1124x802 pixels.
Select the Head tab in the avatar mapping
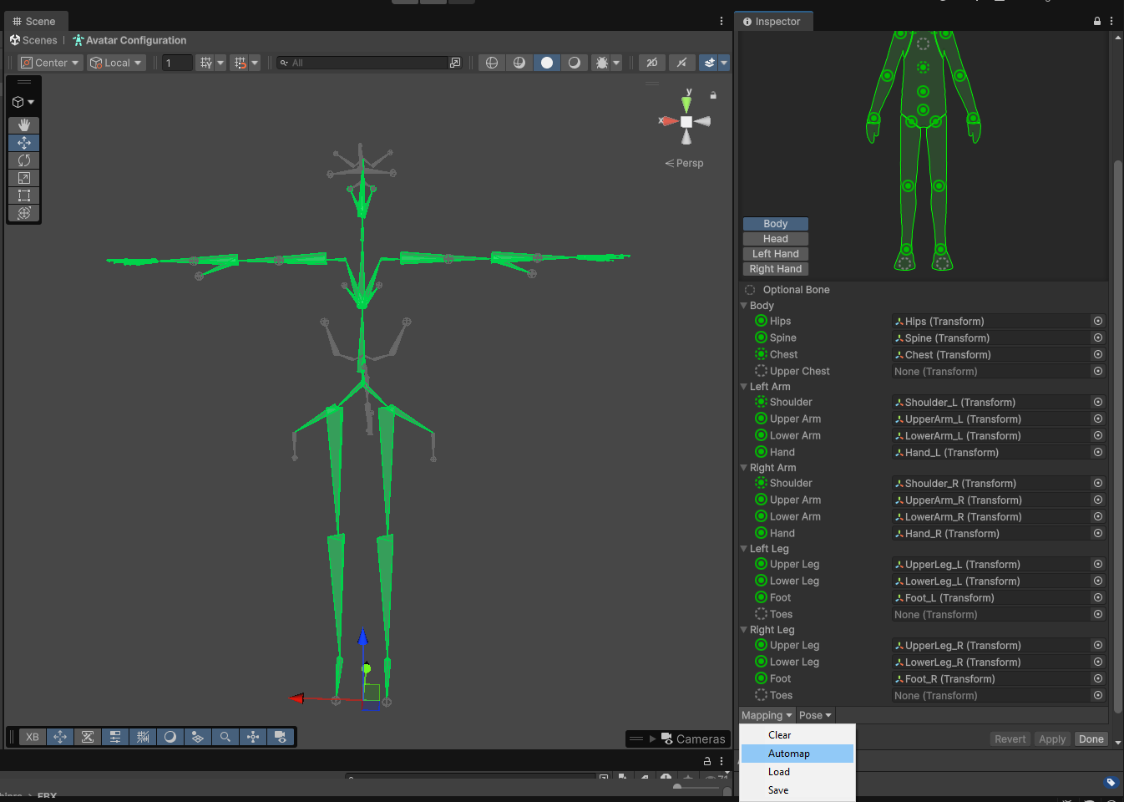tap(775, 238)
